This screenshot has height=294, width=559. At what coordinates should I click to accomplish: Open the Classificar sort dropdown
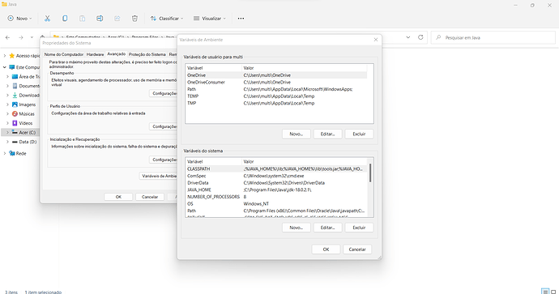pos(167,19)
